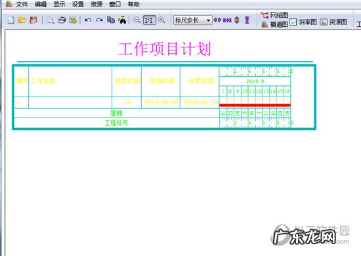Open the 显示 menu
Screen dimensions: 361x256
tap(59, 4)
